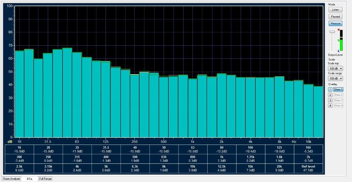Toggle the Show 1 overlay
This screenshot has height=182, width=352.
[x=338, y=89]
